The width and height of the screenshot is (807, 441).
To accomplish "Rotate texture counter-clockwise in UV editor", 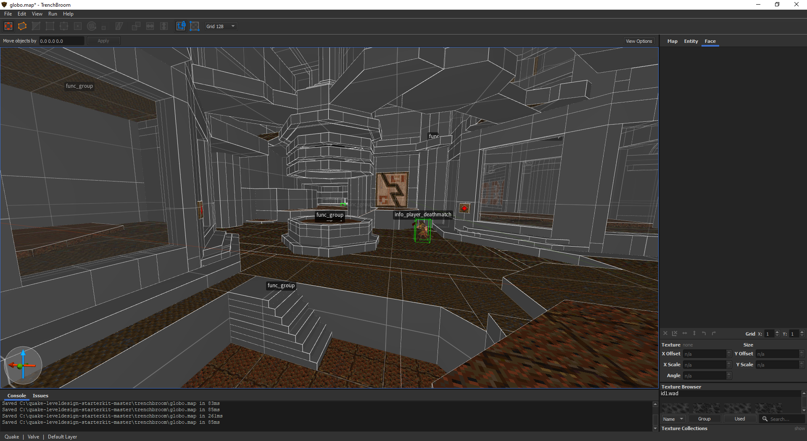I will (x=704, y=333).
